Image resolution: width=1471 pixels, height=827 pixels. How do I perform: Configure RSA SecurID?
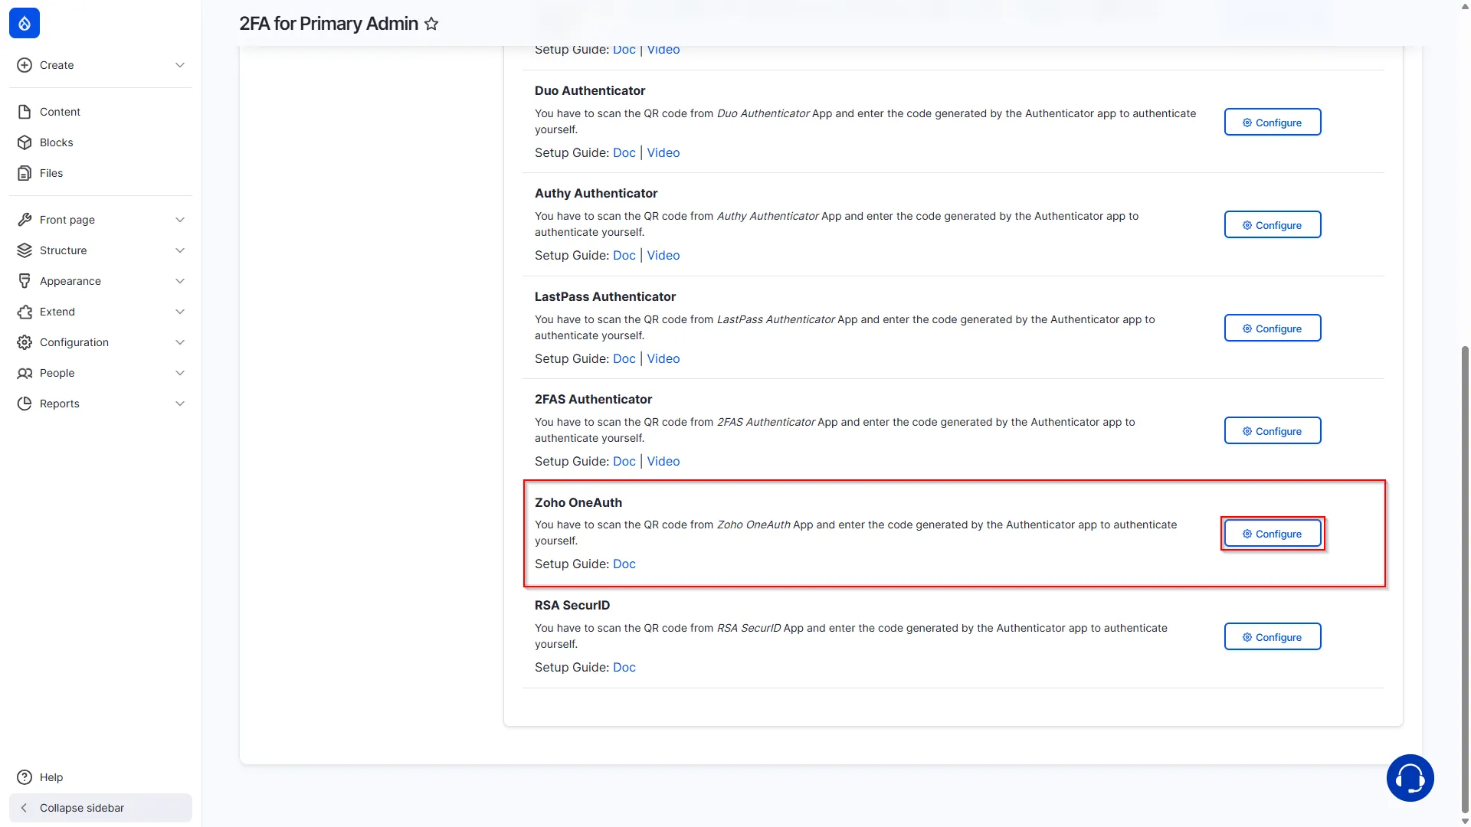pyautogui.click(x=1272, y=637)
